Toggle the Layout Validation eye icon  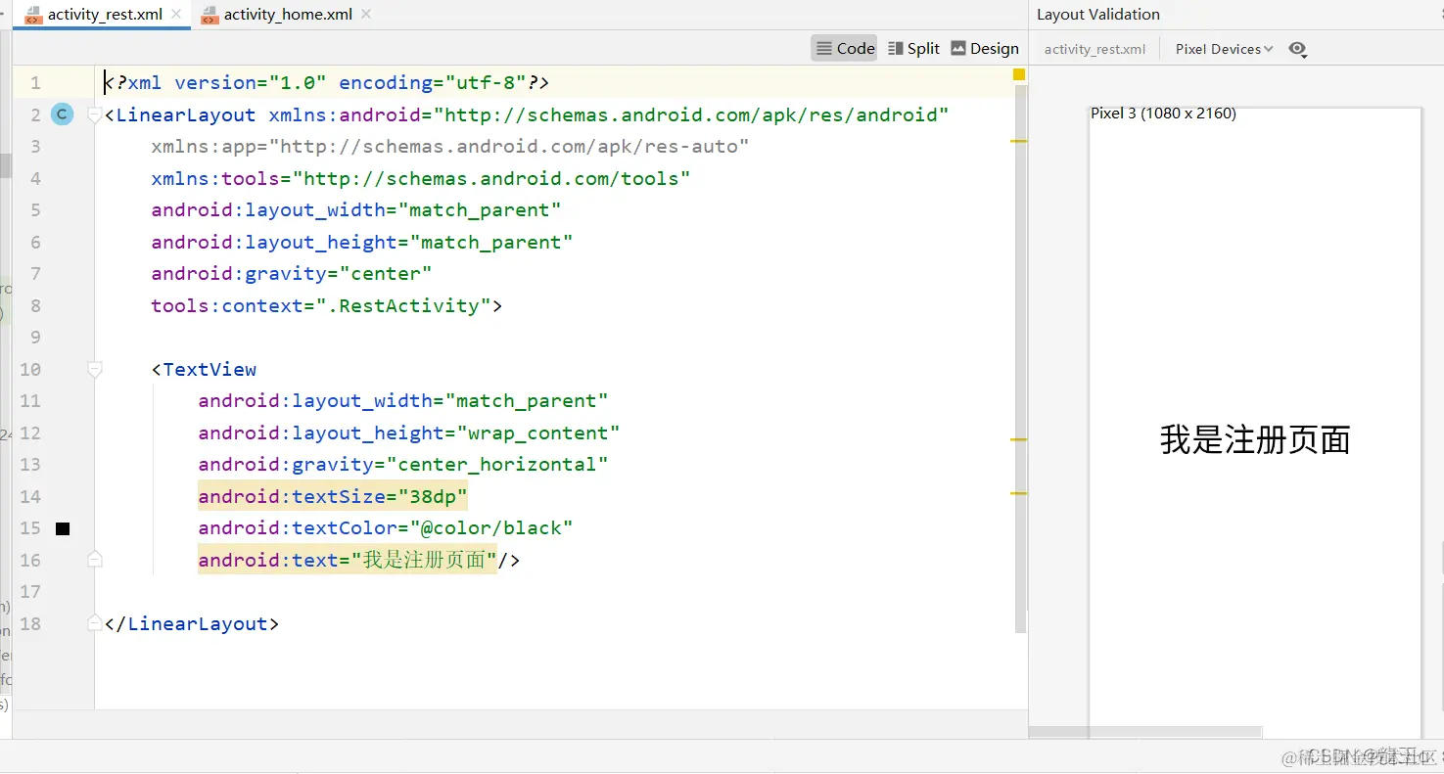1298,49
